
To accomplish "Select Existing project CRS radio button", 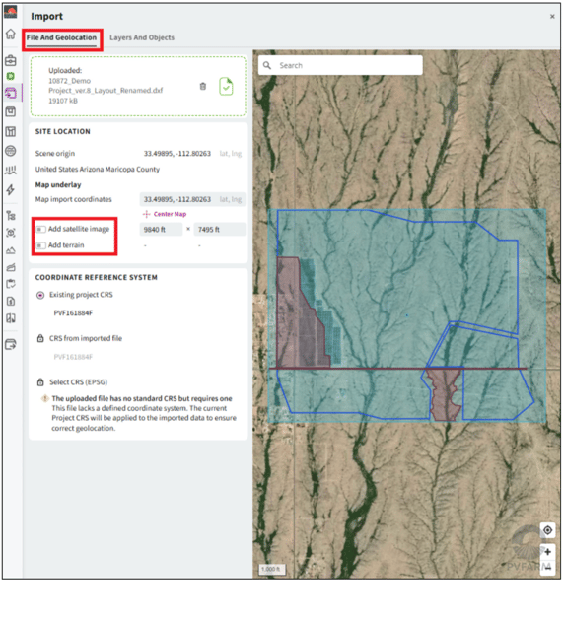I will (40, 295).
